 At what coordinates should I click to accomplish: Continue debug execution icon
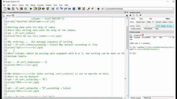pyautogui.click(x=69, y=9)
